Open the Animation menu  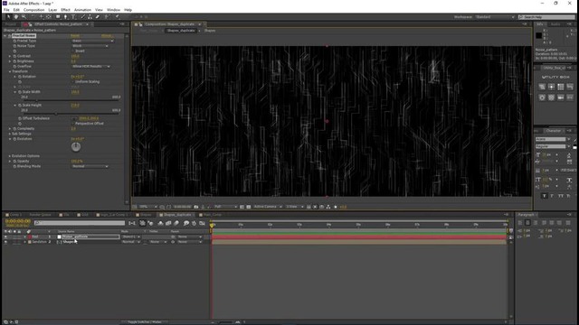click(82, 10)
